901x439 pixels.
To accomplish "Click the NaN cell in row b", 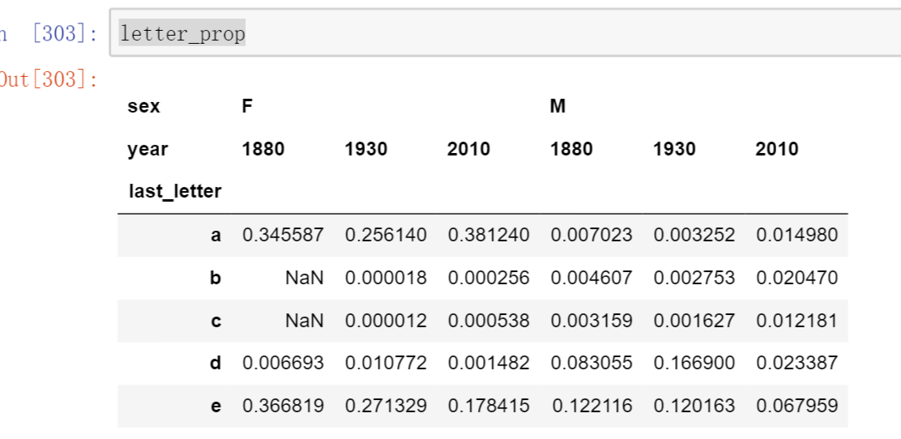I will point(305,278).
